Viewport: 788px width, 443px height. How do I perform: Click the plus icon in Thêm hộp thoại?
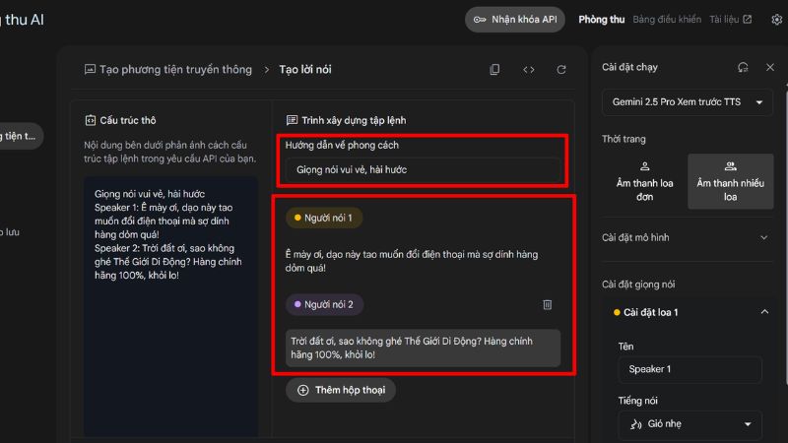(x=303, y=390)
